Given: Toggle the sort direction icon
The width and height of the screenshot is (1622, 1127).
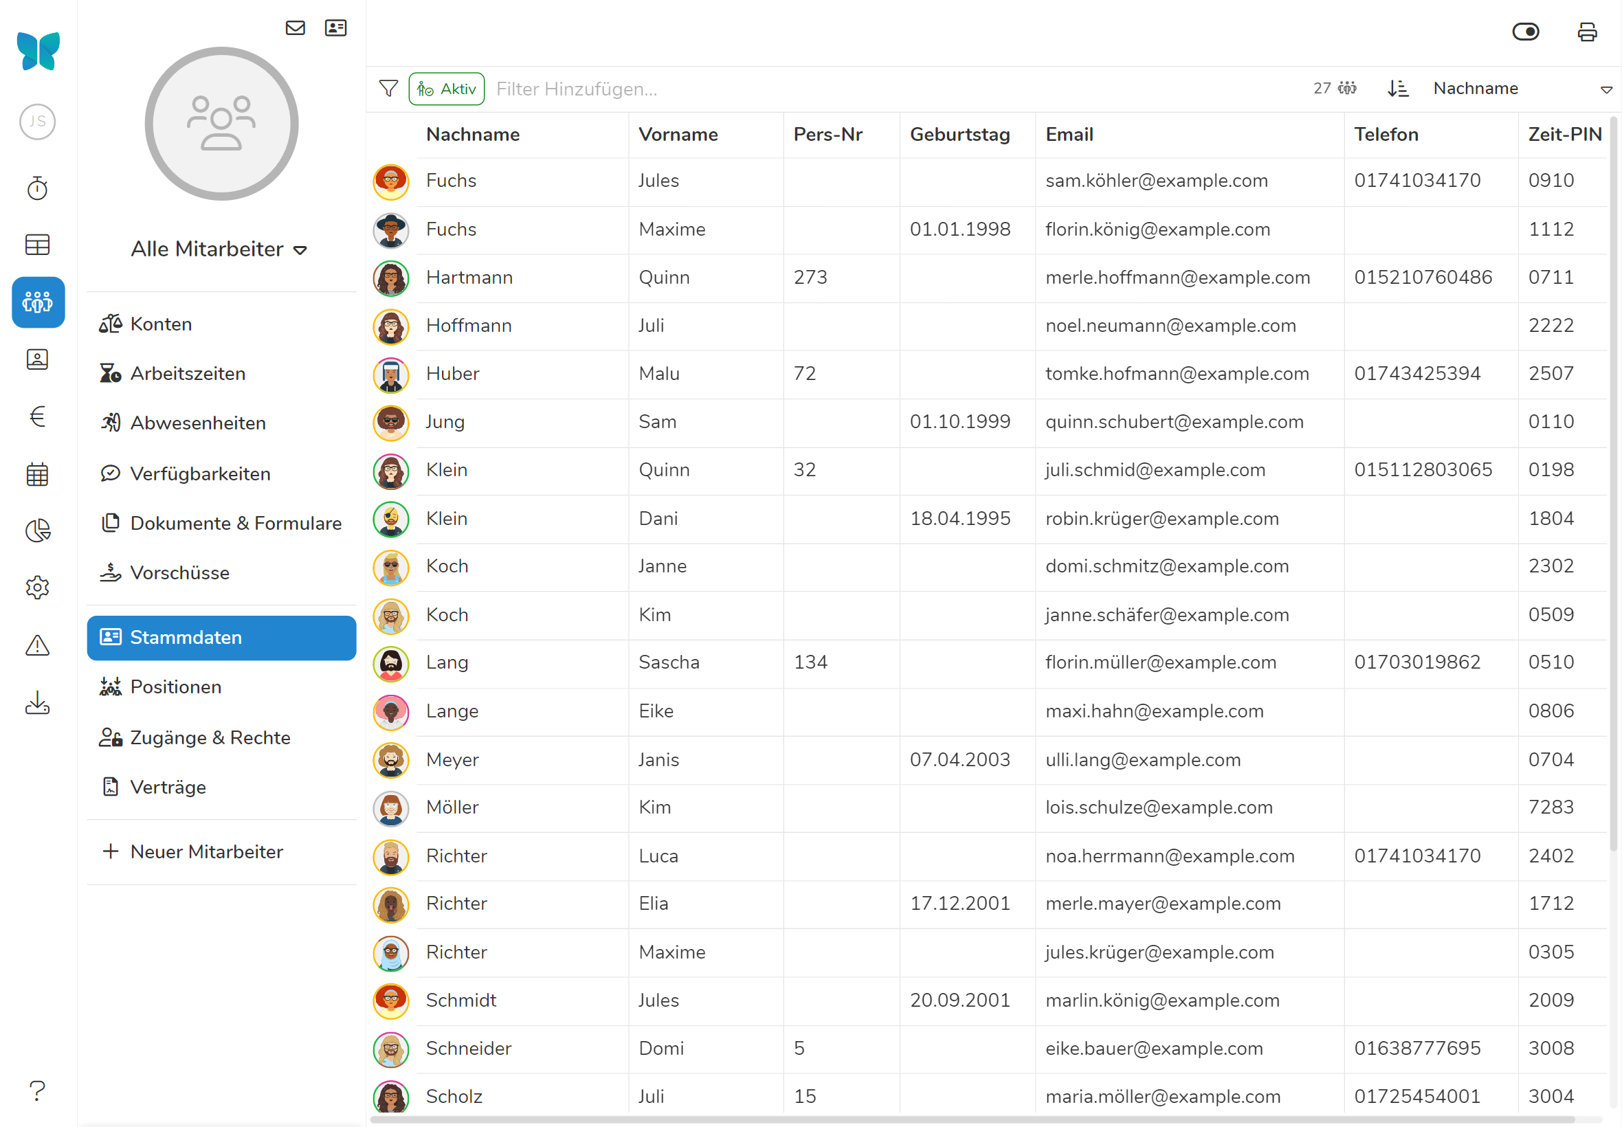Looking at the screenshot, I should point(1397,89).
